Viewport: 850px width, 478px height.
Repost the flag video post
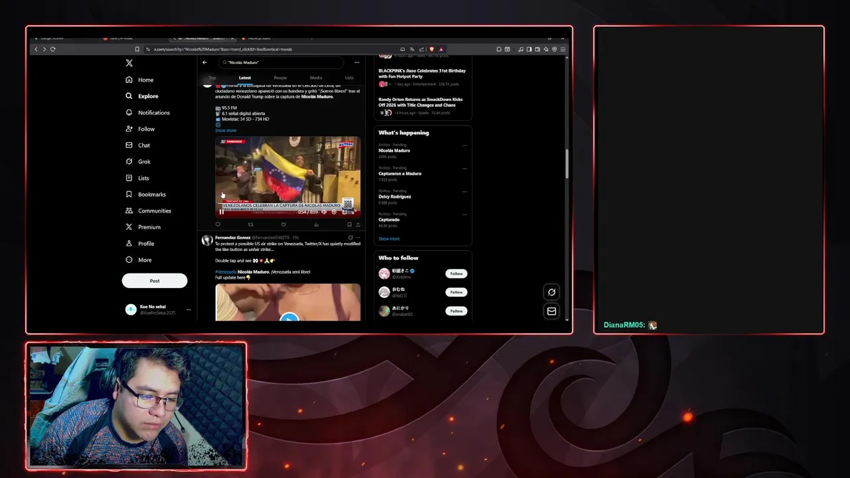(250, 224)
